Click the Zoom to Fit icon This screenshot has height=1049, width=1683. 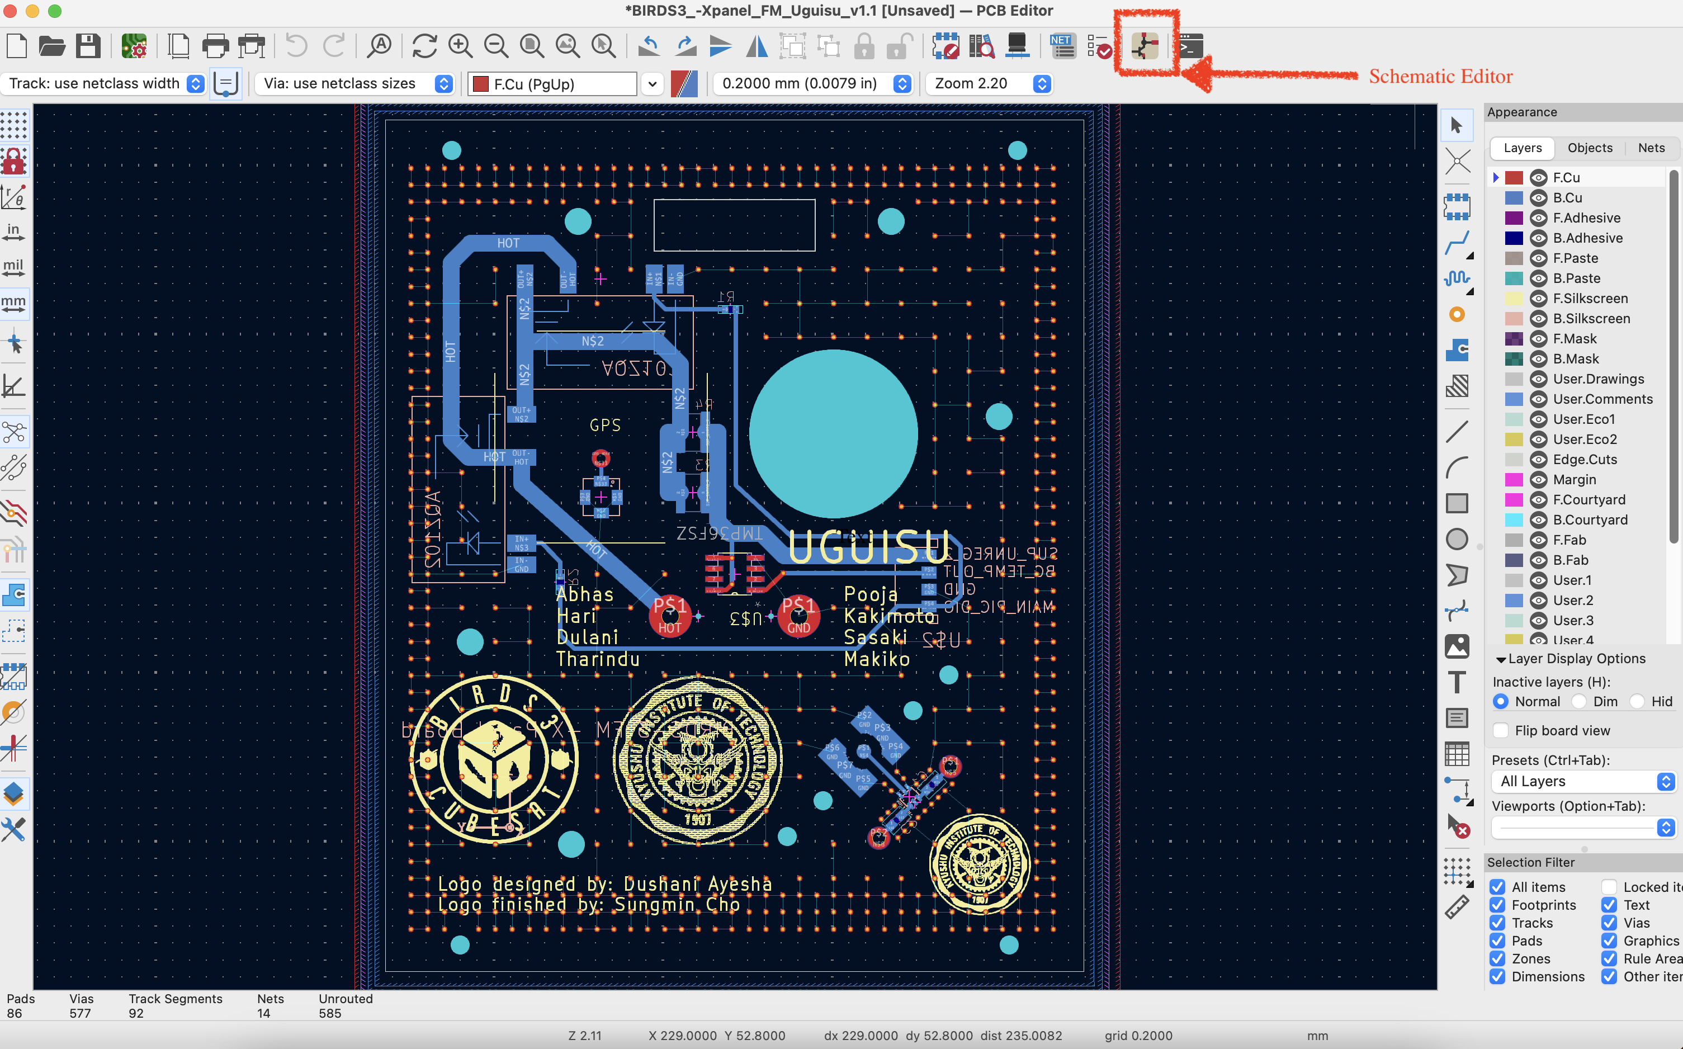pyautogui.click(x=532, y=46)
